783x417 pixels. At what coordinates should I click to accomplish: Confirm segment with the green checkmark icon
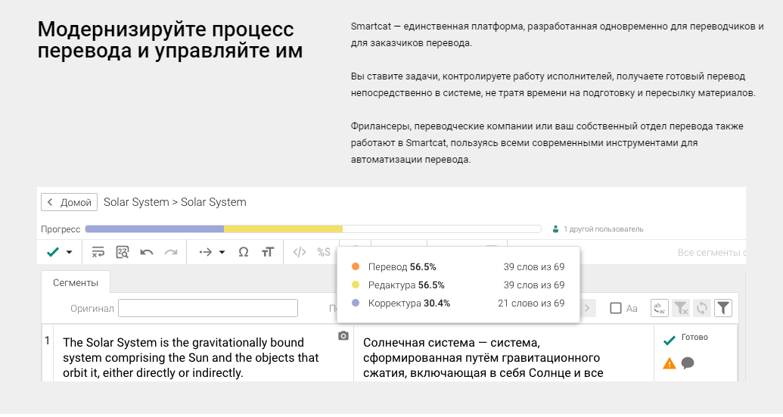pos(53,252)
